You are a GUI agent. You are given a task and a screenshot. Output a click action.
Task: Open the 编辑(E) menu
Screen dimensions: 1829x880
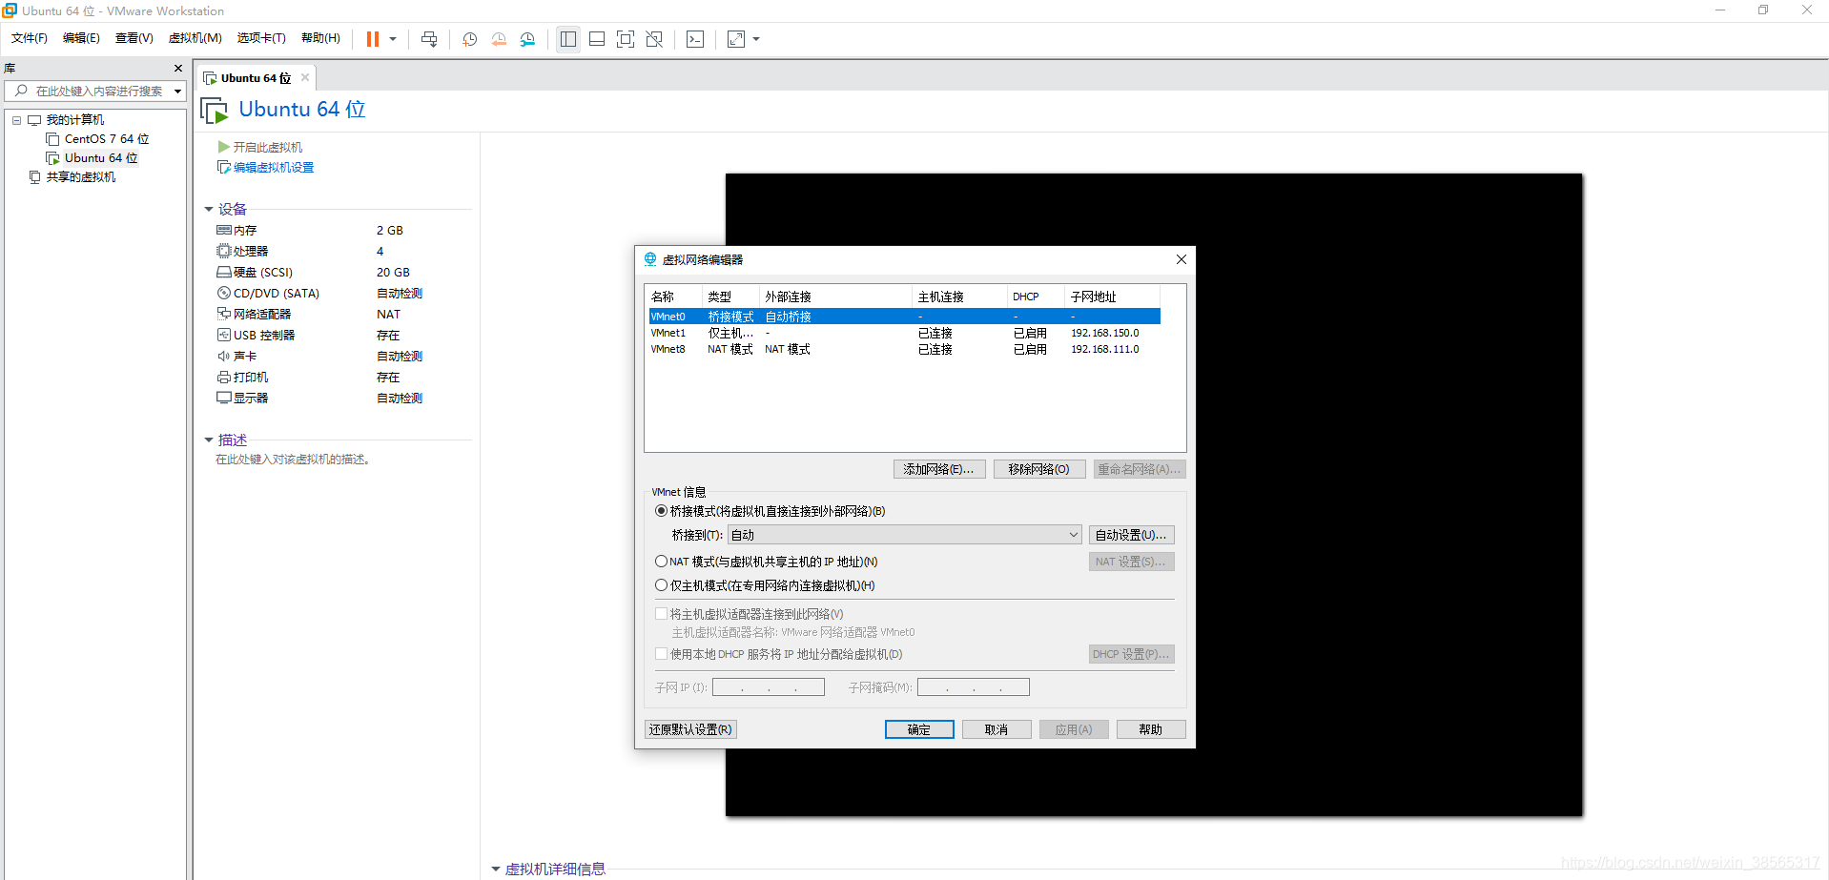[81, 38]
